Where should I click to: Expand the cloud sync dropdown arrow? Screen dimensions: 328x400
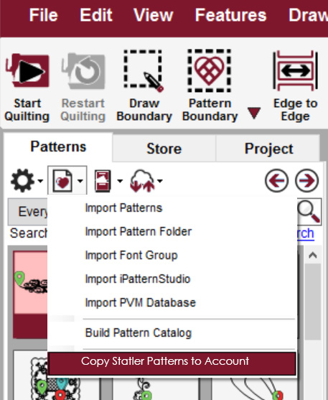pos(160,181)
